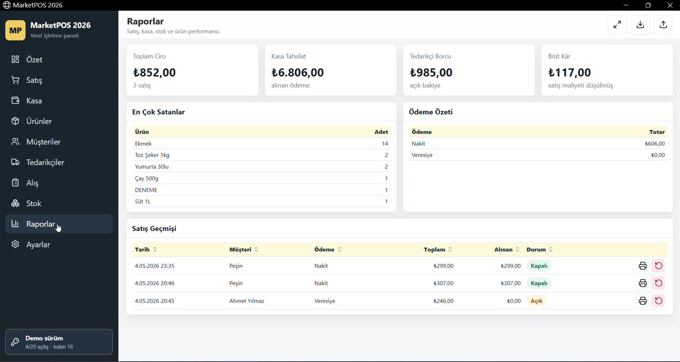Minimize the MarketPOS window
The height and width of the screenshot is (362, 680).
tap(626, 5)
